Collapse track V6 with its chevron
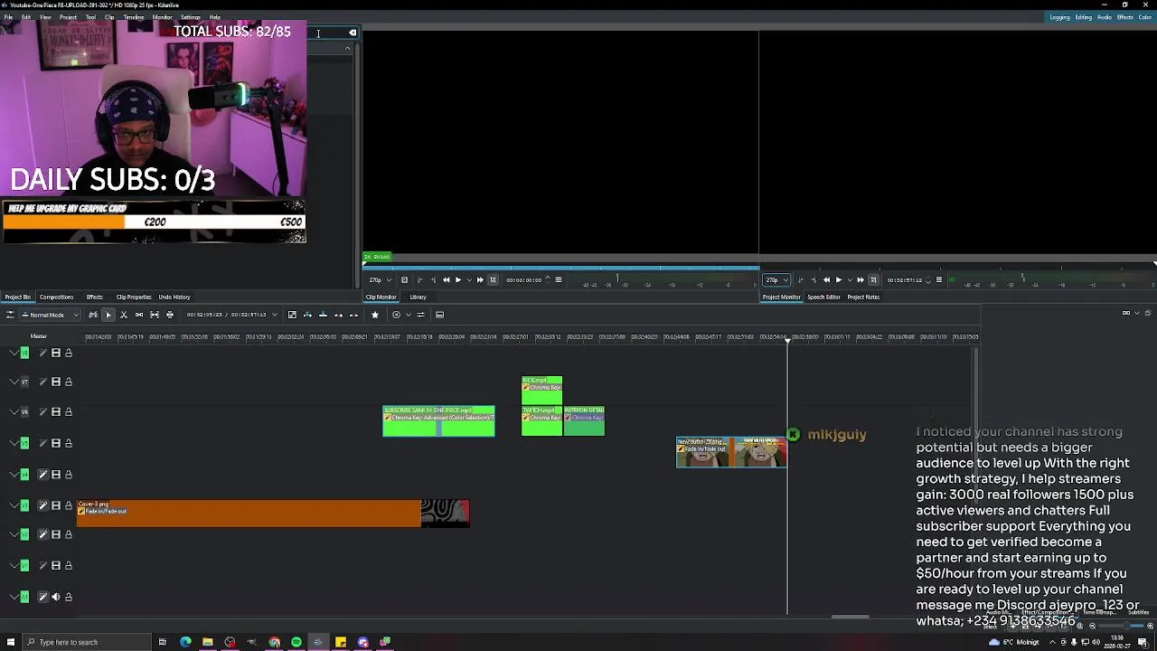The height and width of the screenshot is (651, 1157). coord(13,412)
